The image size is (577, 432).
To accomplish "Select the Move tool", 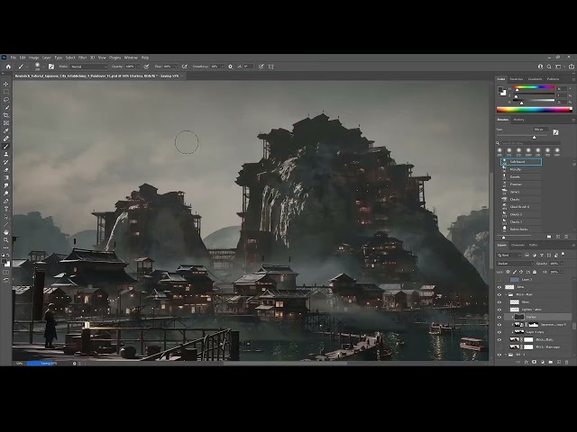I will 6,84.
